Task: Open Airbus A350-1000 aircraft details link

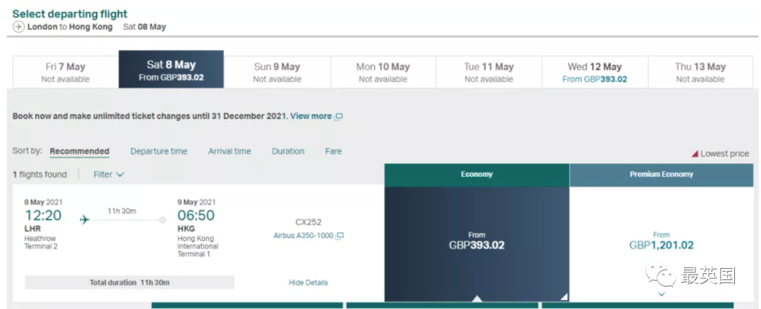Action: [303, 236]
